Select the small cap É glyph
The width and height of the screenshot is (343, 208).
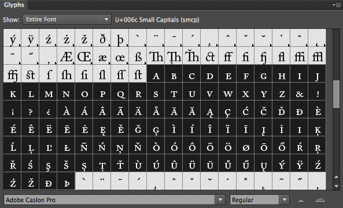point(12,127)
